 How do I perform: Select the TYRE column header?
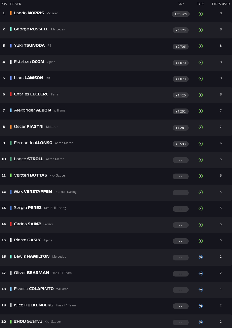(x=201, y=4)
